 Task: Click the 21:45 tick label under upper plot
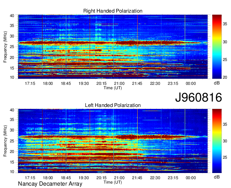[x=137, y=83]
